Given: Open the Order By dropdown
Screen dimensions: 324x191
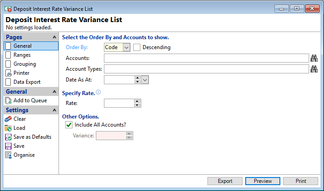Looking at the screenshot, I should pos(126,47).
